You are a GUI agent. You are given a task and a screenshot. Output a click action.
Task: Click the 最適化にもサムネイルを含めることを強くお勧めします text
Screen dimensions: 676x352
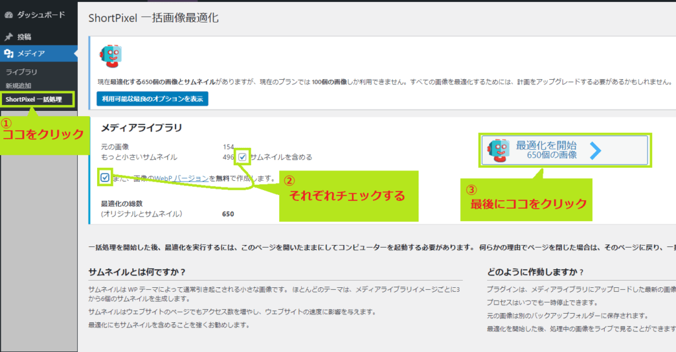169,325
